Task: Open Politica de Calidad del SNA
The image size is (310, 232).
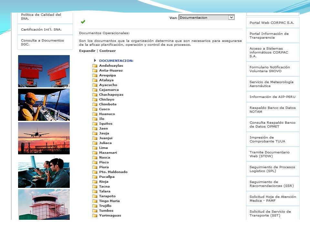Action: coord(45,18)
